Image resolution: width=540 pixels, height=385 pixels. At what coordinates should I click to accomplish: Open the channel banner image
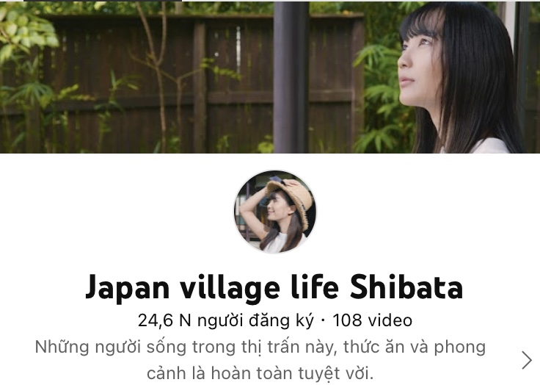[x=270, y=77]
